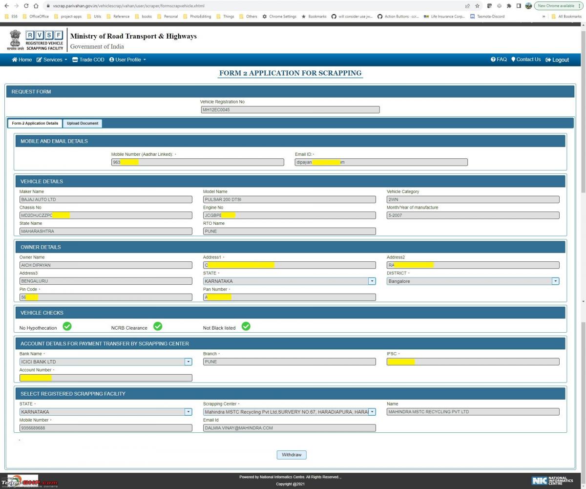This screenshot has height=489, width=586.
Task: Open the Chrome extensions puzzle menu
Action: coord(509,6)
